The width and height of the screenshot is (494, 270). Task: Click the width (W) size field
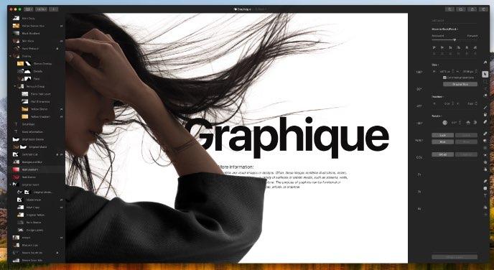pyautogui.click(x=444, y=72)
